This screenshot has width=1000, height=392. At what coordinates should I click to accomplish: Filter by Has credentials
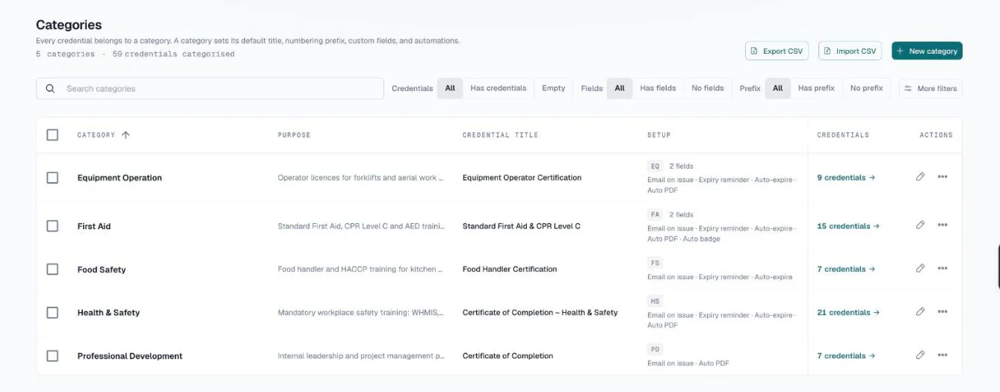pos(499,88)
